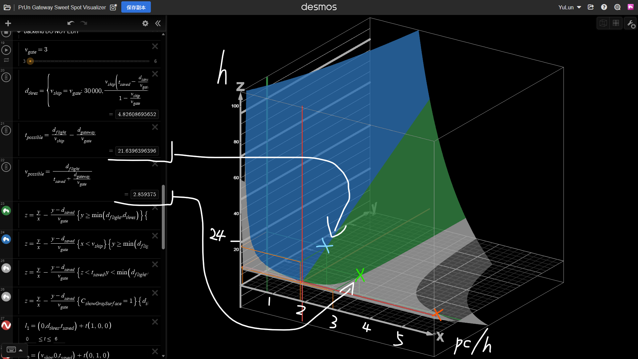Switch to the 2D grid view icon
Viewport: 638px width, 359px height.
[616, 23]
